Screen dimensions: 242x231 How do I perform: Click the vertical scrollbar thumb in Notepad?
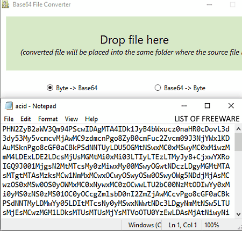coord(238,142)
